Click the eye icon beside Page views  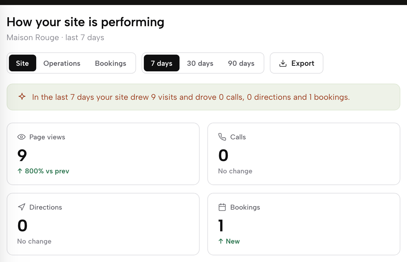21,137
